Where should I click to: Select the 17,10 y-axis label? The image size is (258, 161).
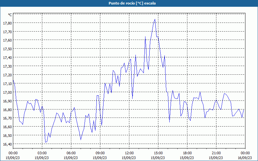[x=7, y=84]
